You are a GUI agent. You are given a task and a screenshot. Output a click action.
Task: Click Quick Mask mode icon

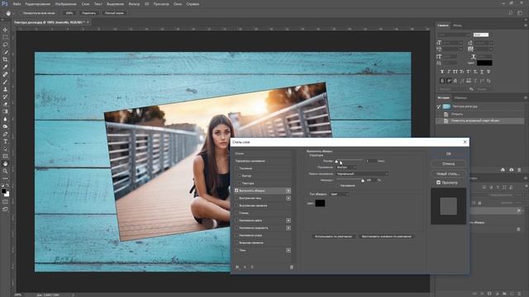[x=5, y=201]
